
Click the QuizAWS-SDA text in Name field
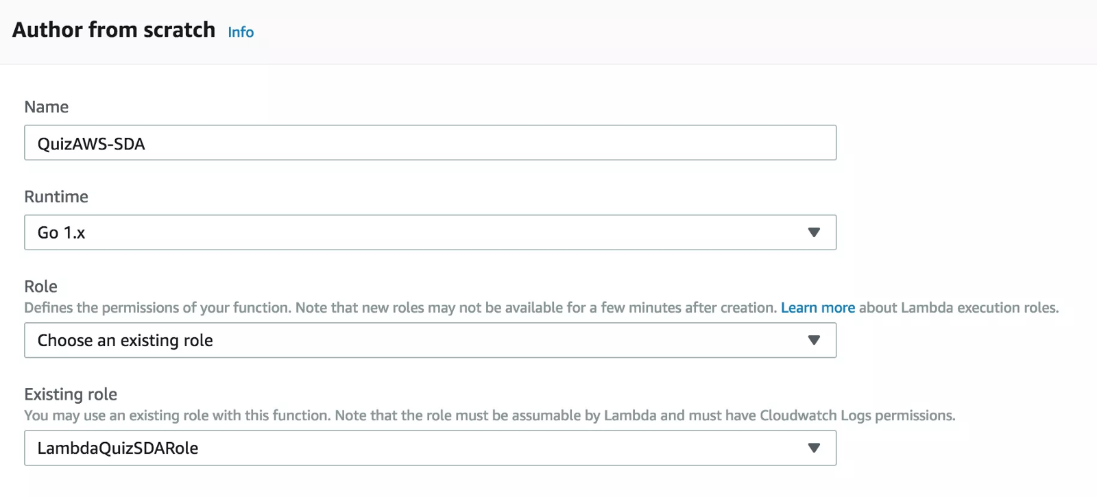pos(91,144)
